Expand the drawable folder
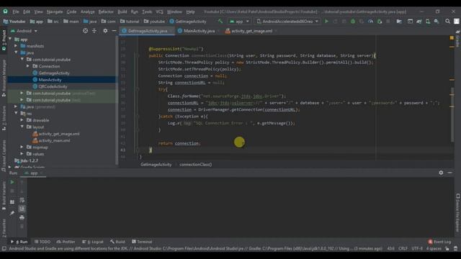Screen dimensions: 461x259 [22, 120]
